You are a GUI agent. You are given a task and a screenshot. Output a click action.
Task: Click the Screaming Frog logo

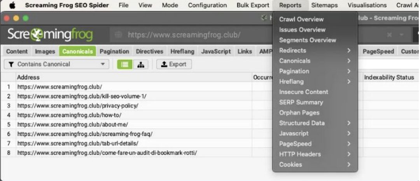click(50, 35)
